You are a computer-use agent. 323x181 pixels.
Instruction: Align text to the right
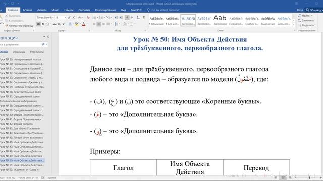coord(103,24)
